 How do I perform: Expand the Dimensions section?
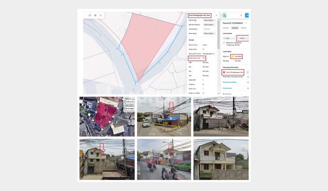coord(228,88)
